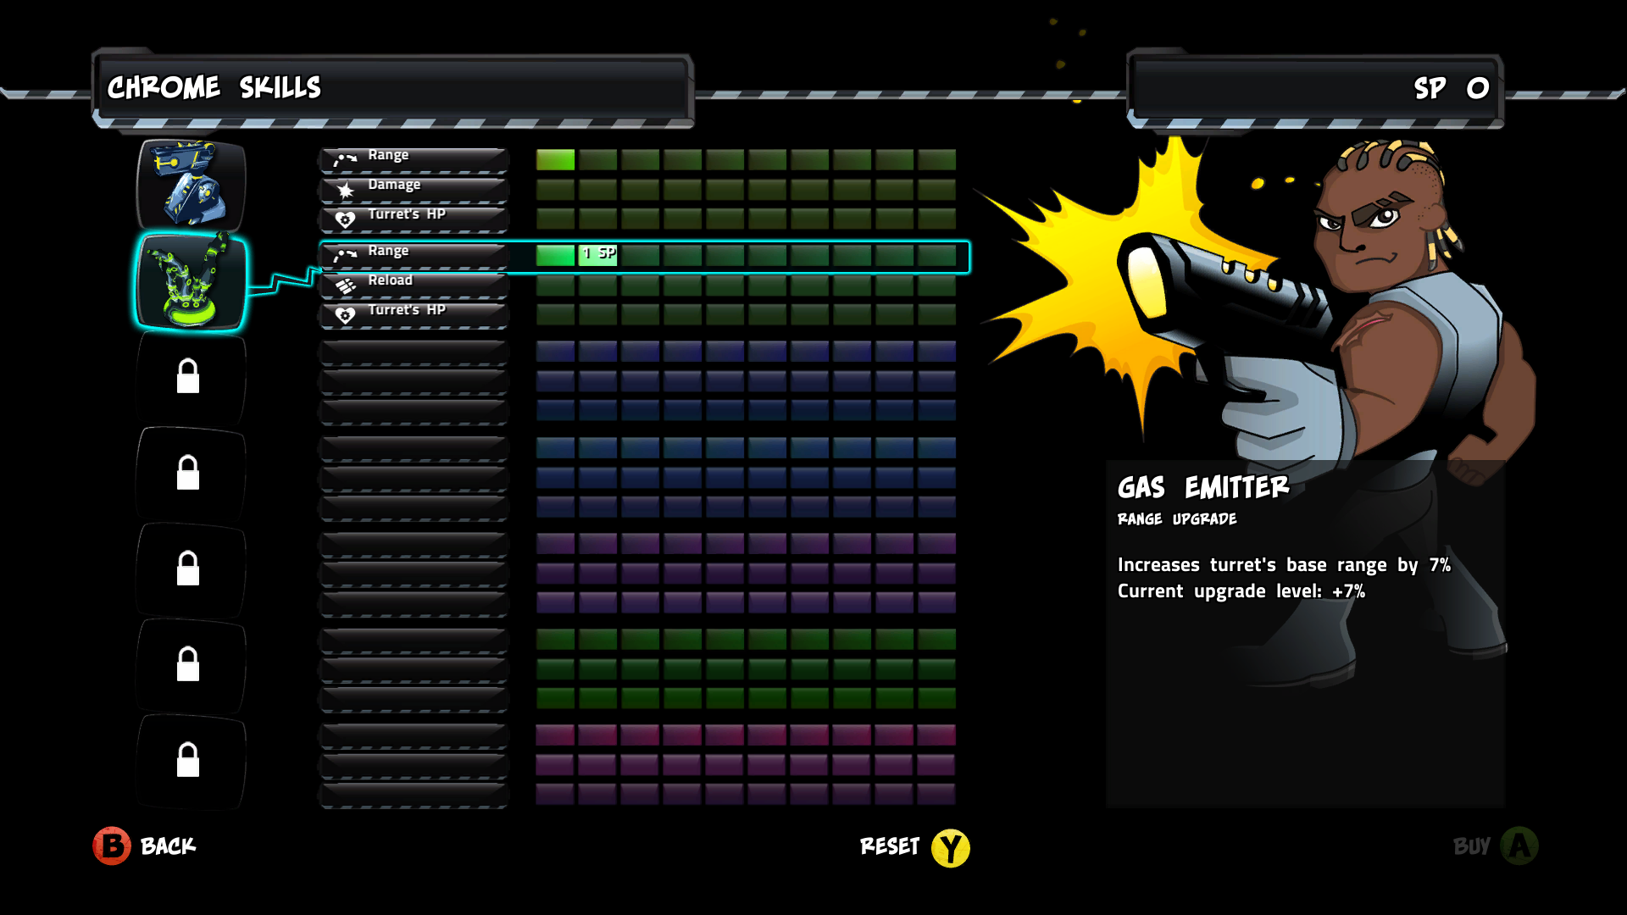The image size is (1627, 915).
Task: Click the SP 0 points counter
Action: point(1450,88)
